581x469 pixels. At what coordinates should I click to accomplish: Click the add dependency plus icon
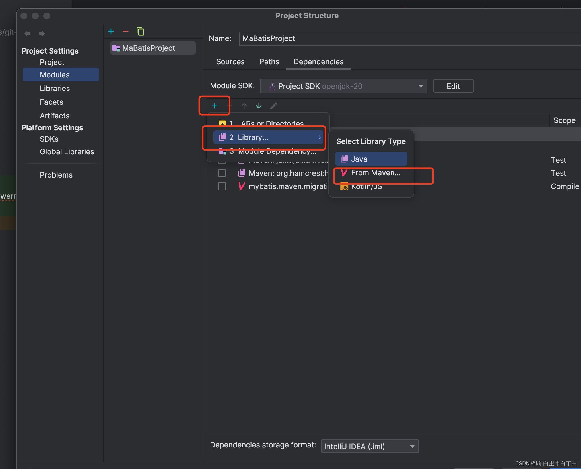pos(214,106)
